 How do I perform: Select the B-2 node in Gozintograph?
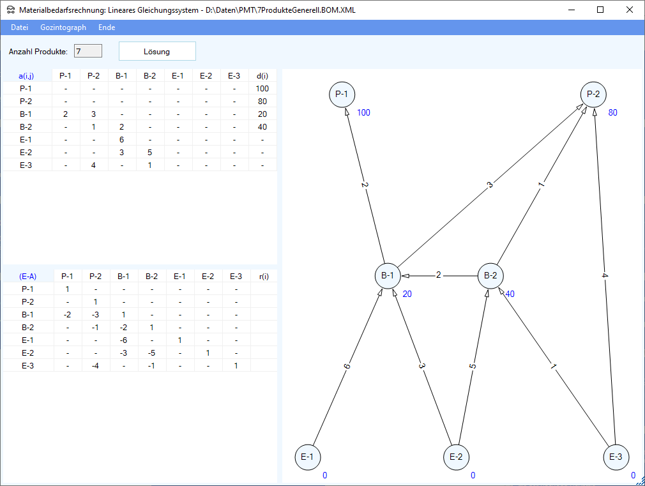point(490,275)
